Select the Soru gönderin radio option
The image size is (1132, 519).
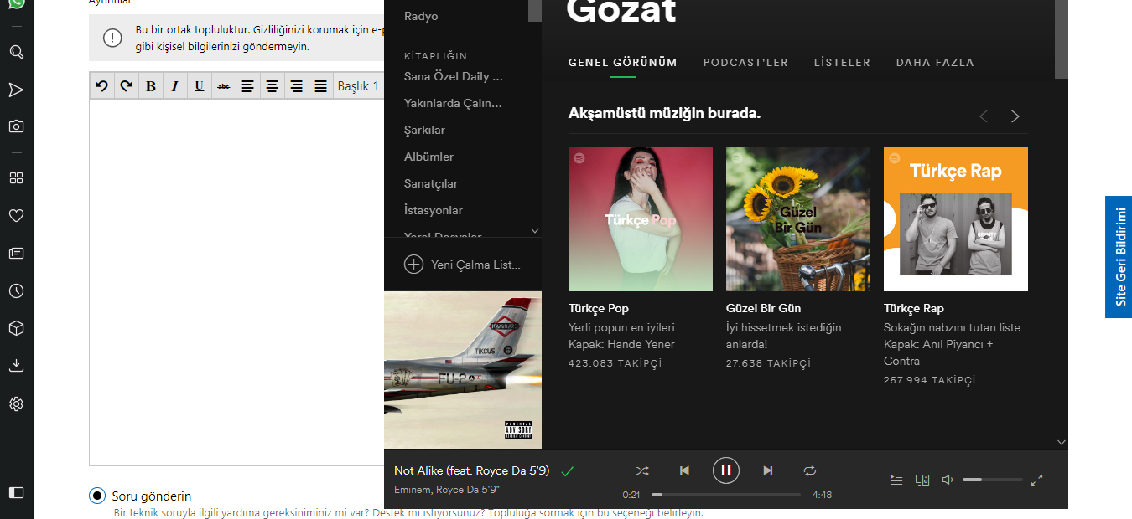pos(97,496)
